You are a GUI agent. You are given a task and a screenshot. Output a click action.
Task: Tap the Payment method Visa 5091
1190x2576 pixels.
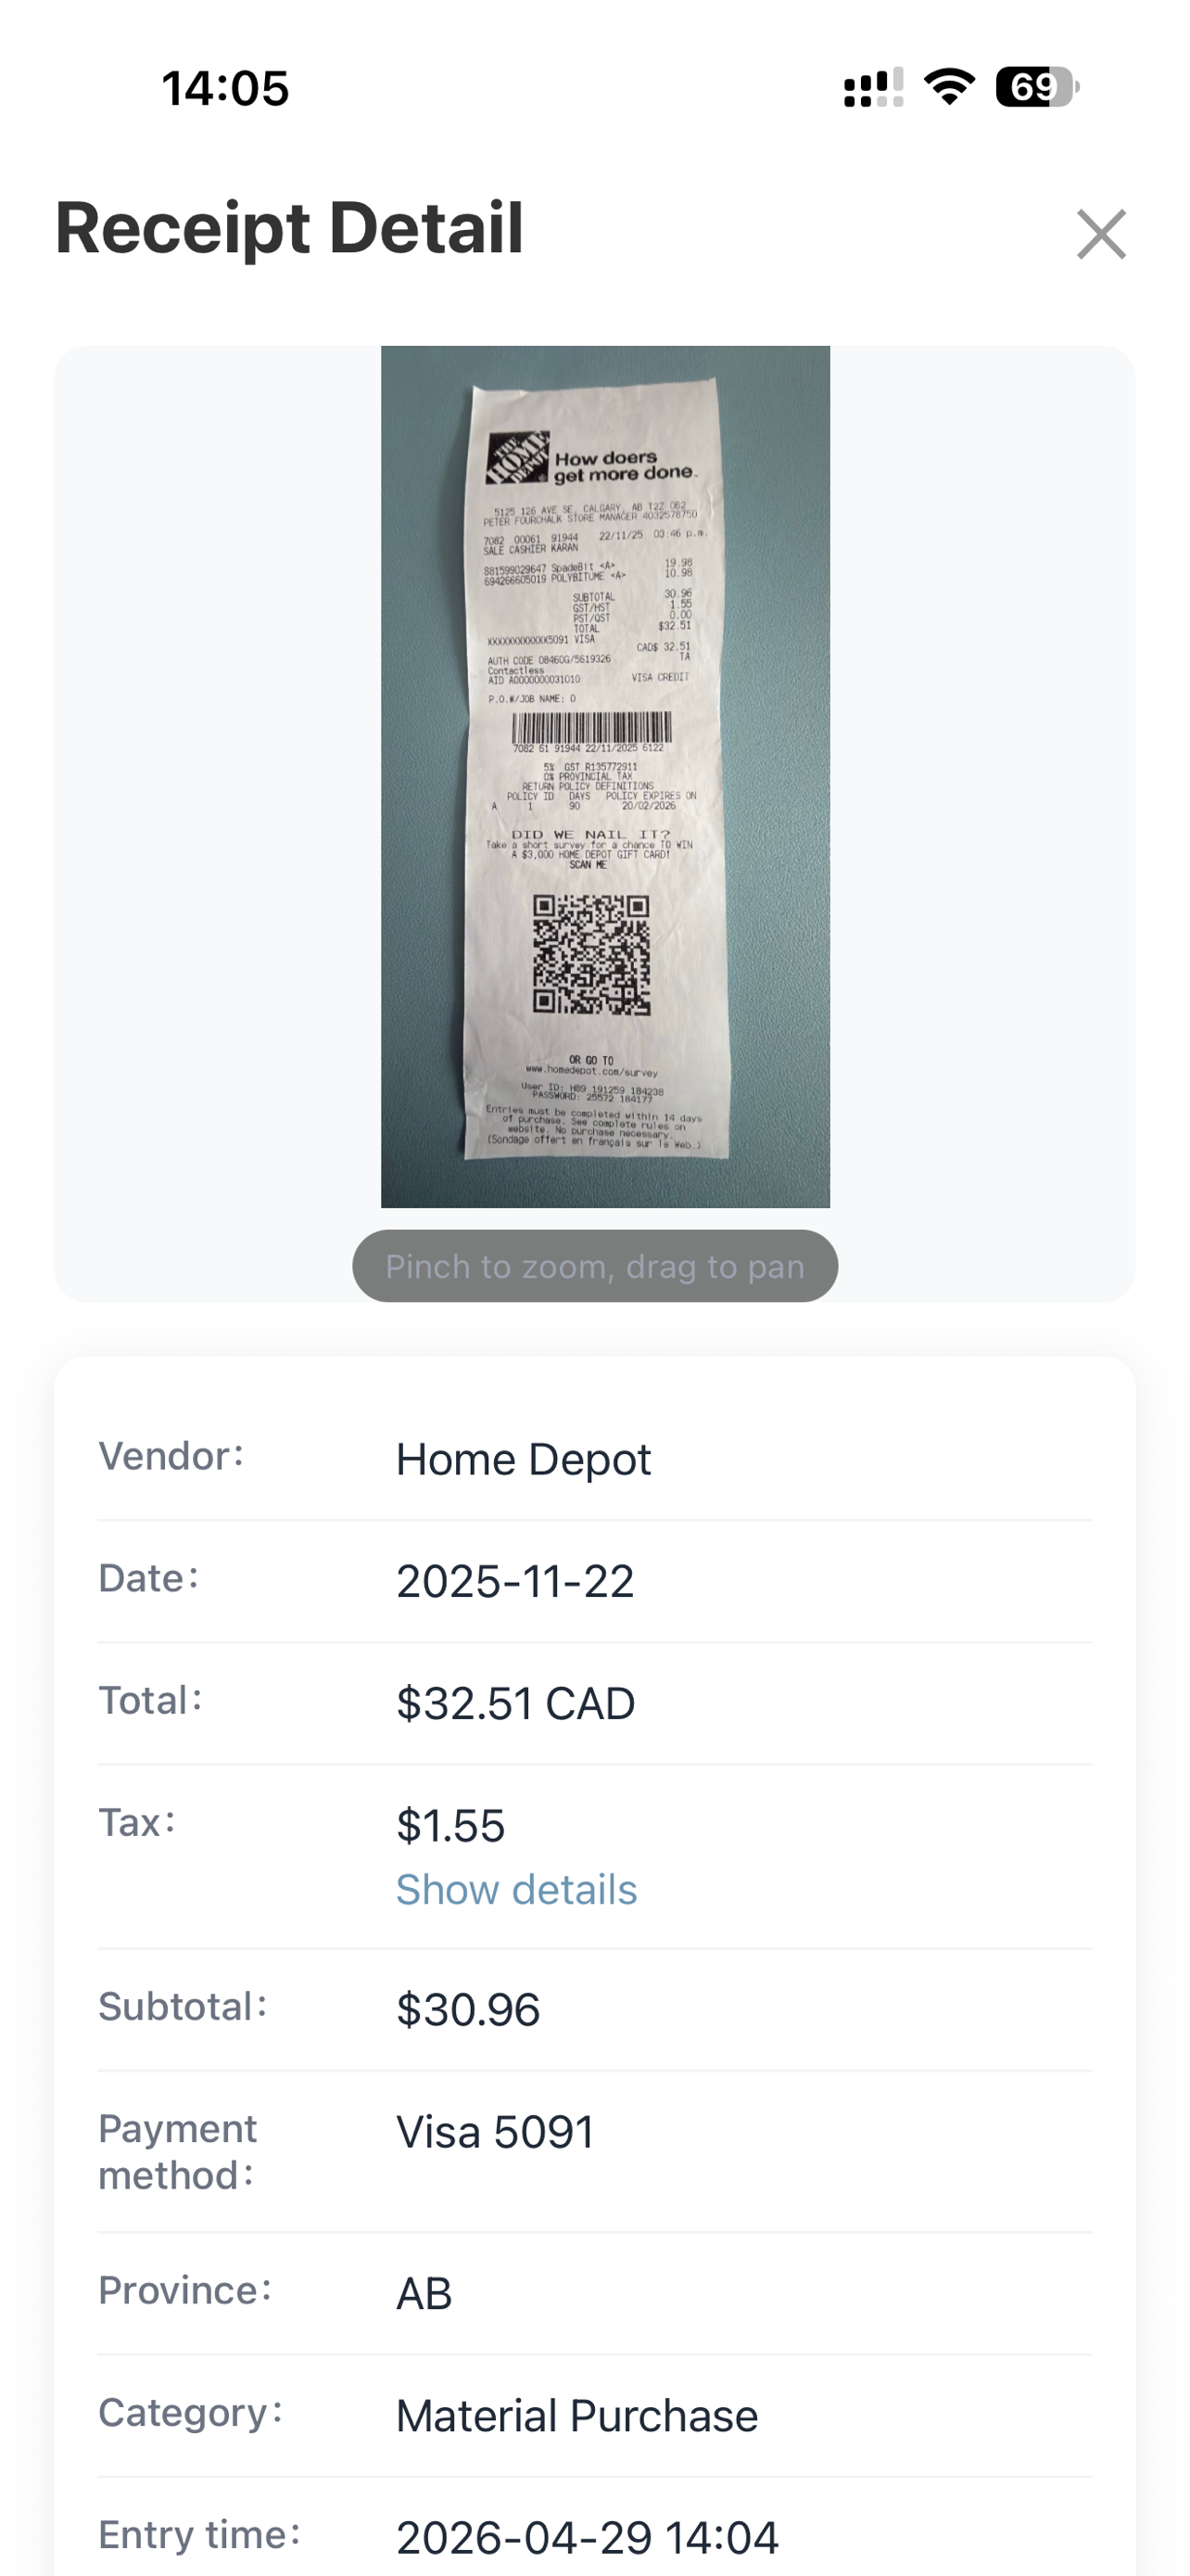pyautogui.click(x=496, y=2132)
